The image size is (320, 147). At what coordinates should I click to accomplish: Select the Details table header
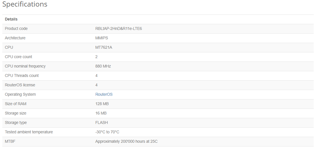pyautogui.click(x=11, y=19)
